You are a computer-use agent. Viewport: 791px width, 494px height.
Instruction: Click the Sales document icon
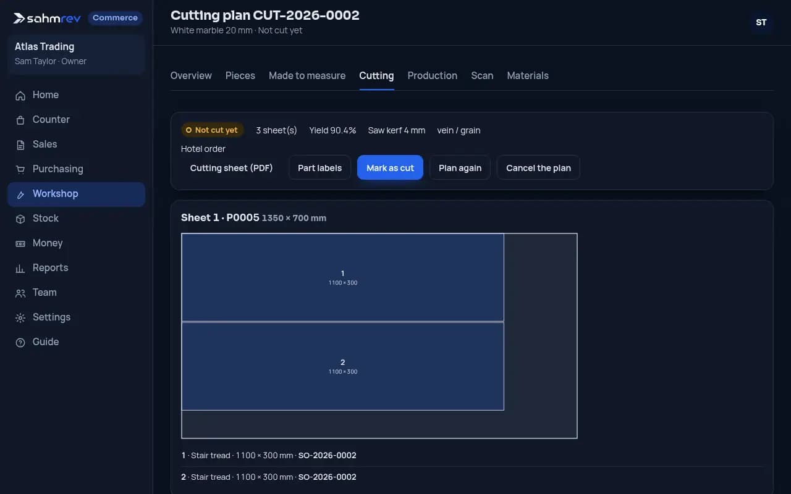coord(20,144)
